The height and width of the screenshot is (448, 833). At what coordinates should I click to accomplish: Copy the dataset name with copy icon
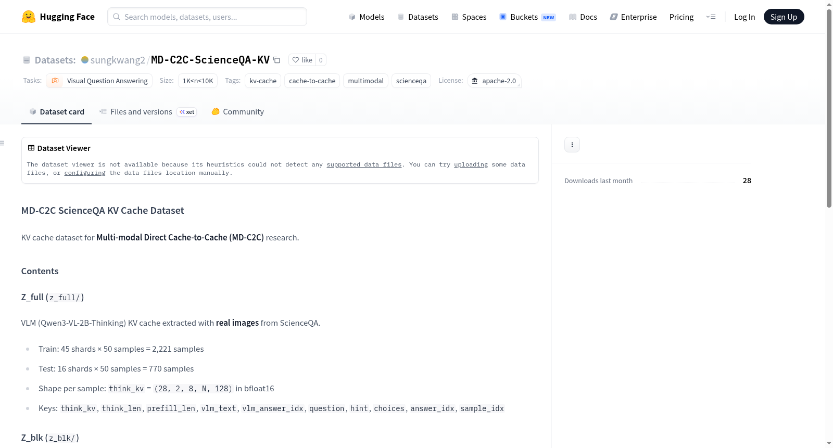[x=276, y=60]
